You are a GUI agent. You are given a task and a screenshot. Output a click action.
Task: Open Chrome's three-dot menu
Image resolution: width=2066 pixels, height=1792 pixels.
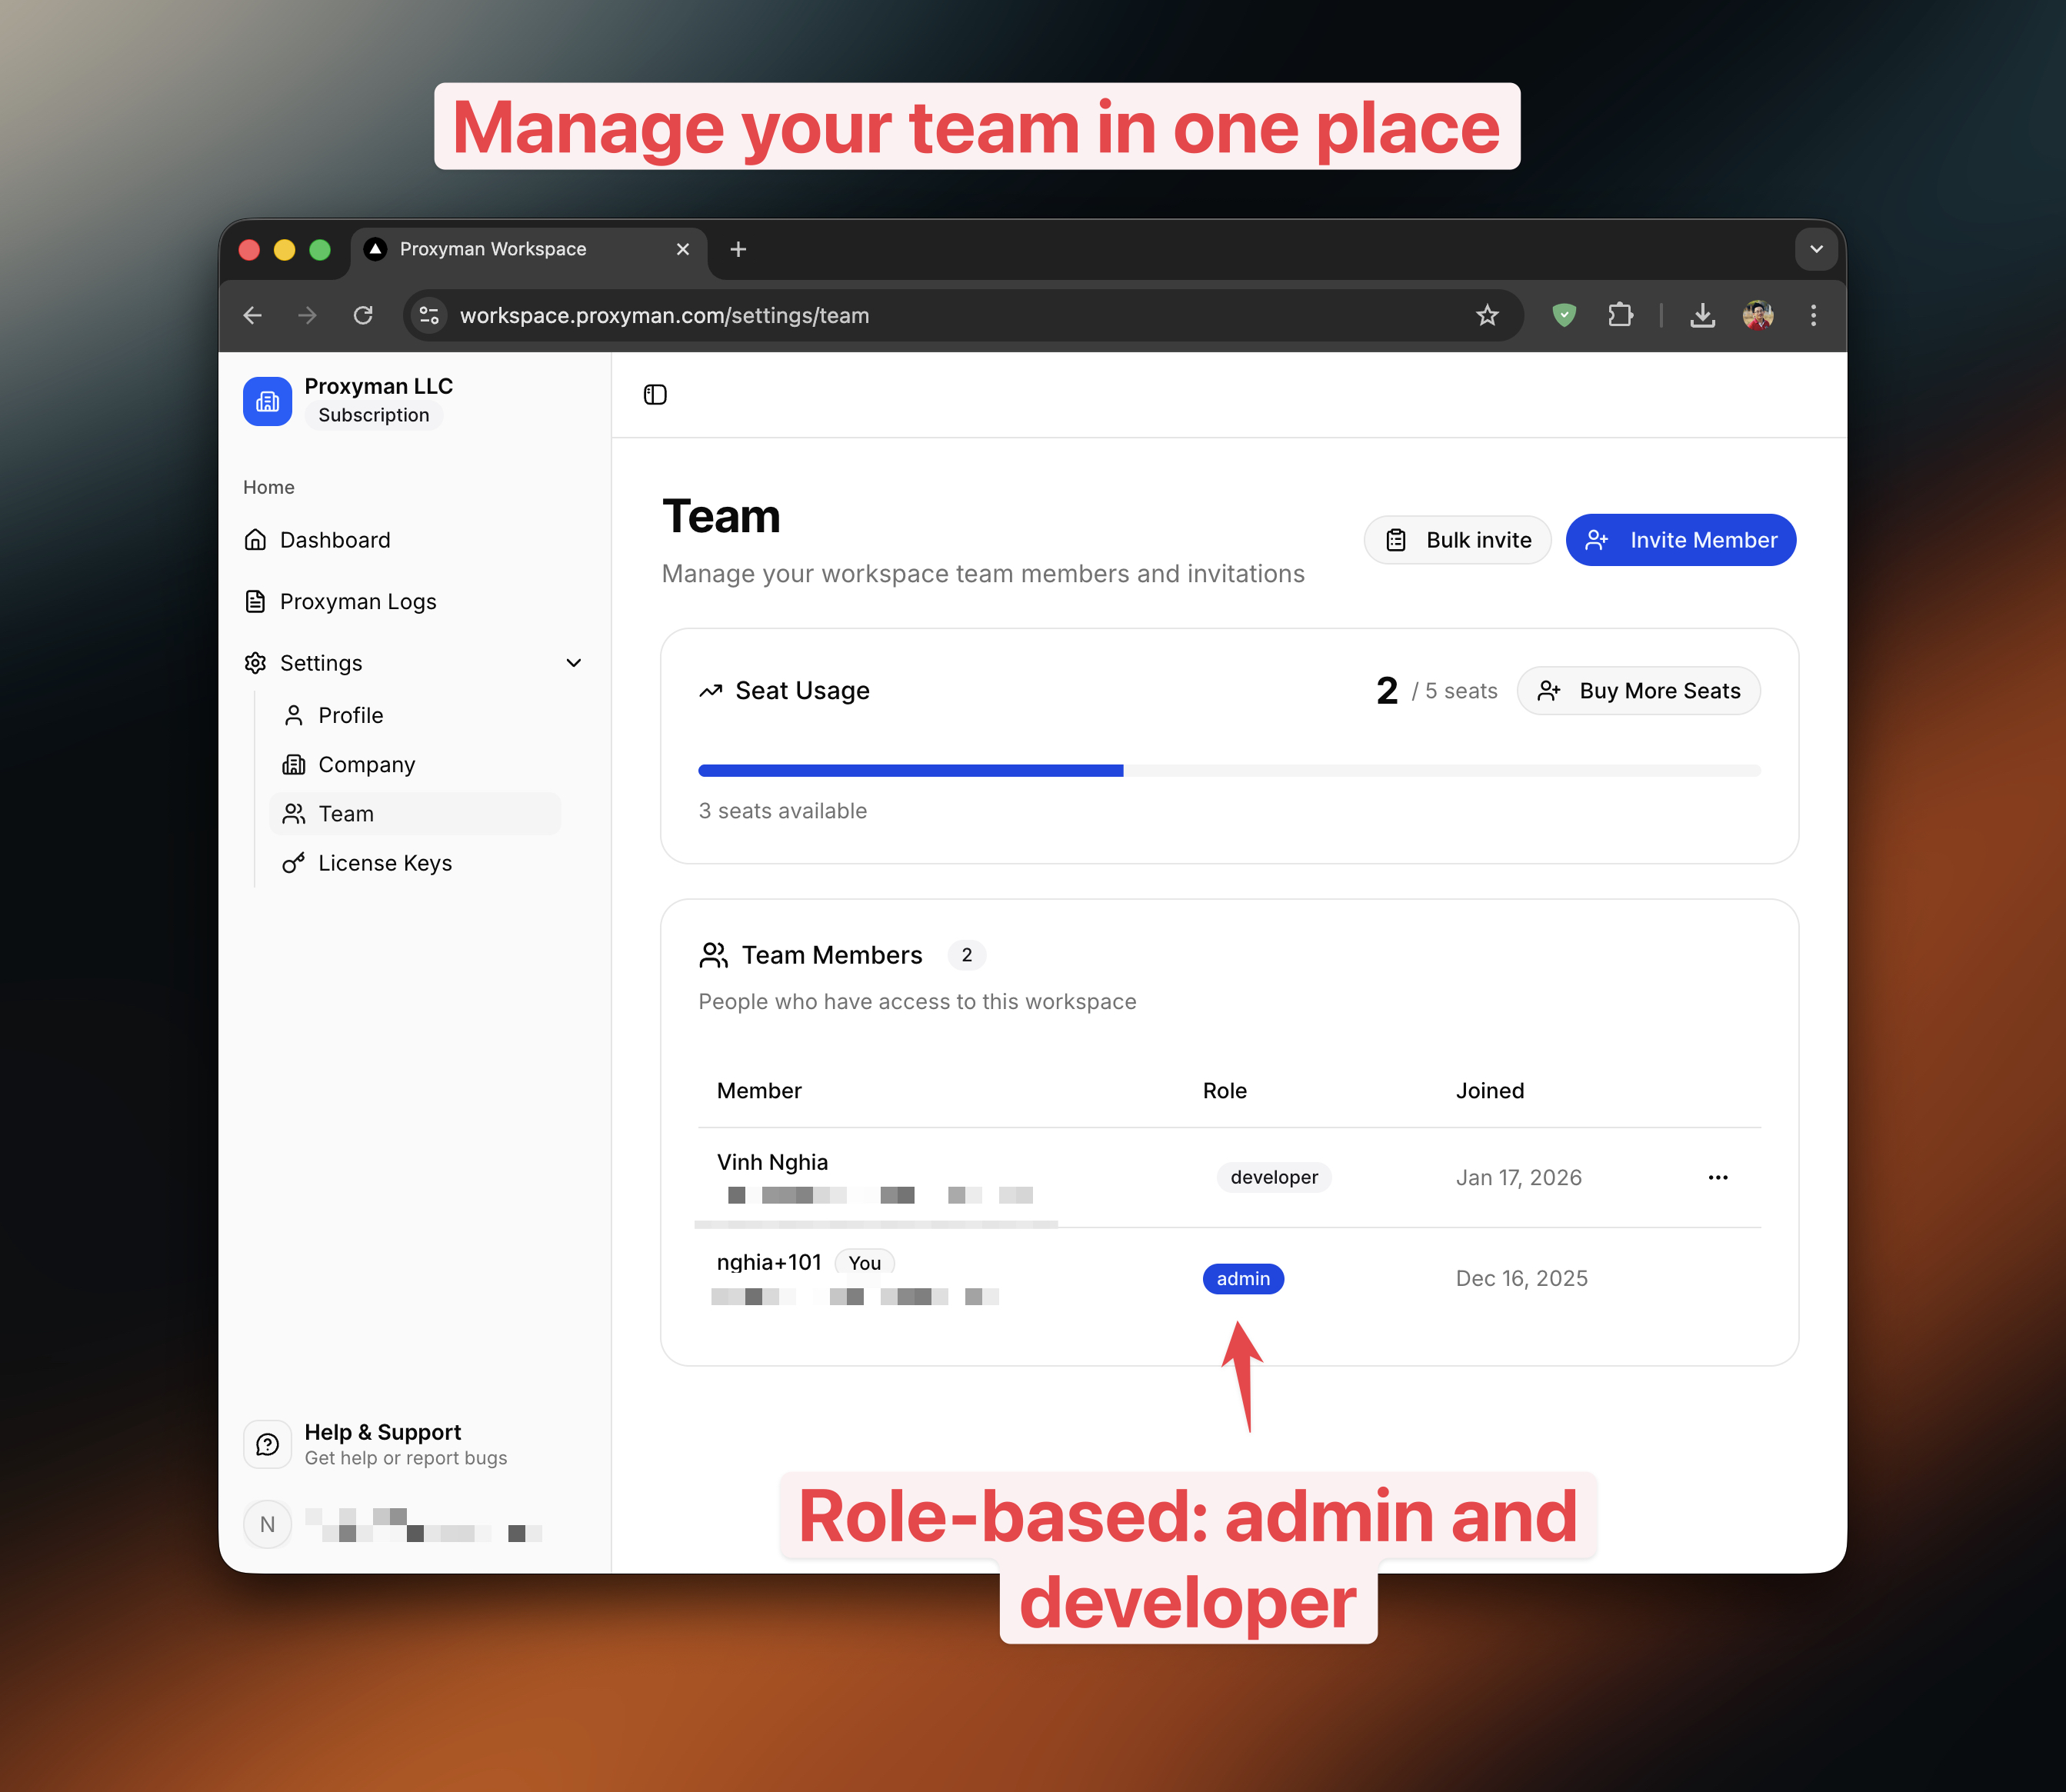[1813, 315]
